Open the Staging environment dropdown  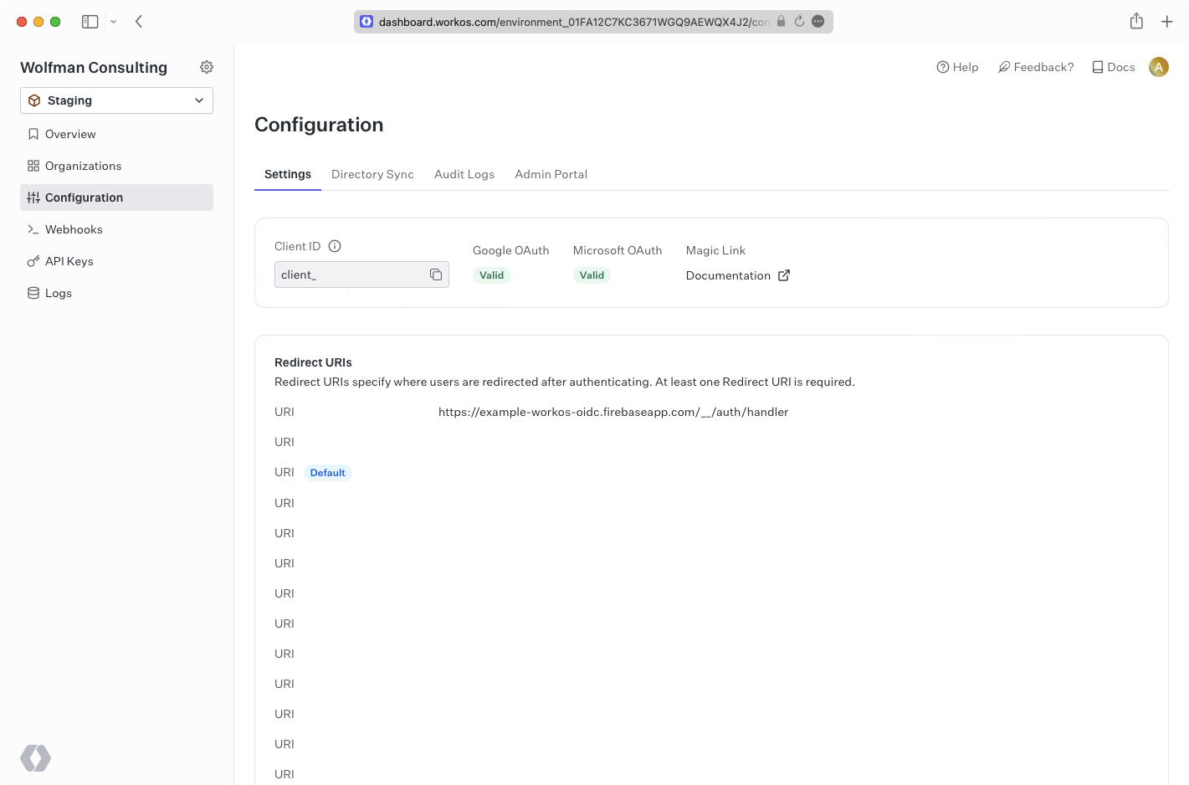pos(116,100)
